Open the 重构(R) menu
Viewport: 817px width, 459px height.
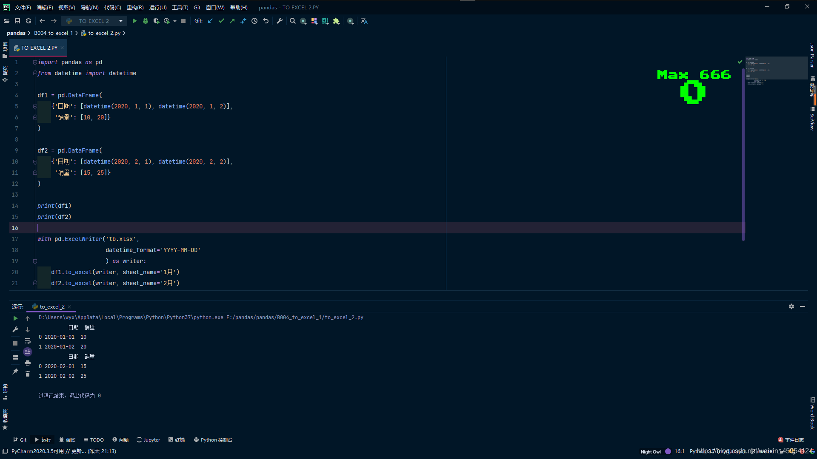(135, 8)
